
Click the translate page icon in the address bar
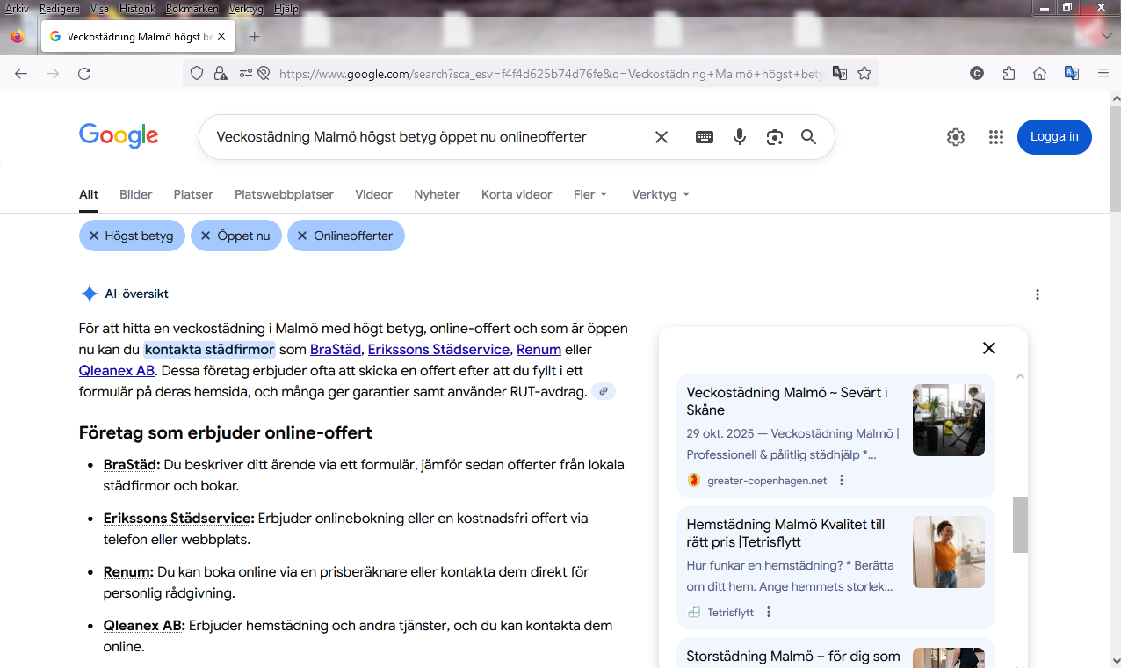click(x=840, y=73)
